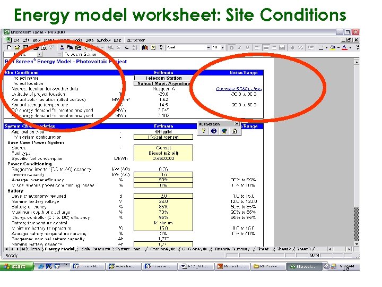This screenshot has width=382, height=287.
Task: Go to first sheet tab arrow
Action: pos(6,249)
